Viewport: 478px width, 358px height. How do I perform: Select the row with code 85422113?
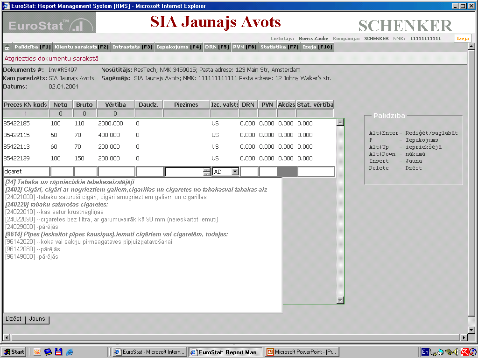[169, 146]
